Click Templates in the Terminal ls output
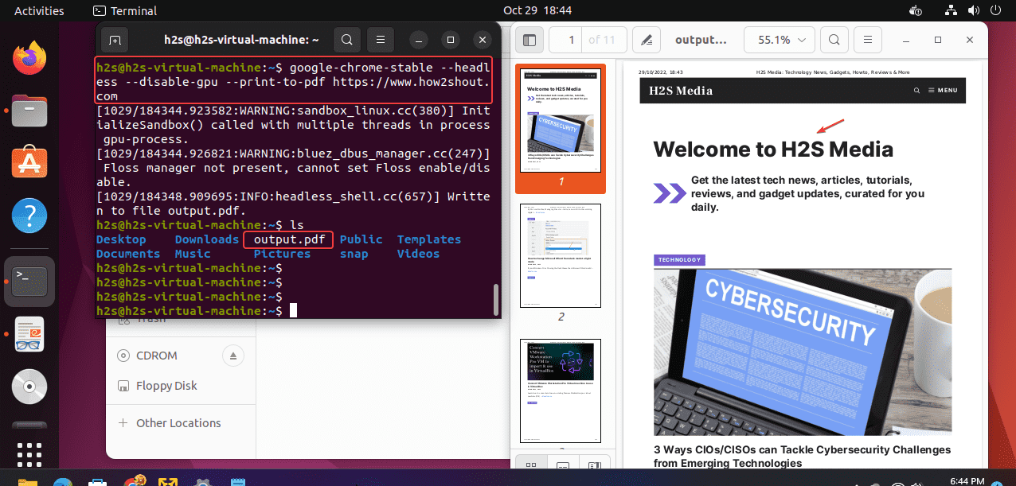The width and height of the screenshot is (1016, 486). 429,239
